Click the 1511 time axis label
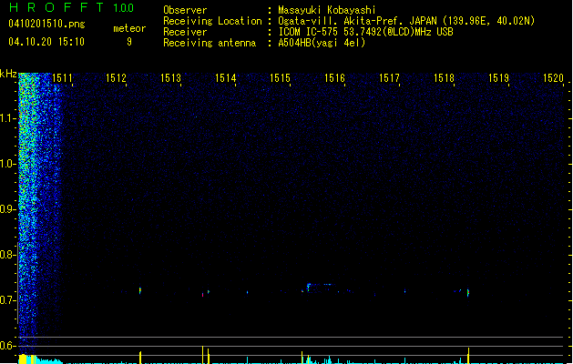Image resolution: width=573 pixels, height=364 pixels. tap(62, 78)
